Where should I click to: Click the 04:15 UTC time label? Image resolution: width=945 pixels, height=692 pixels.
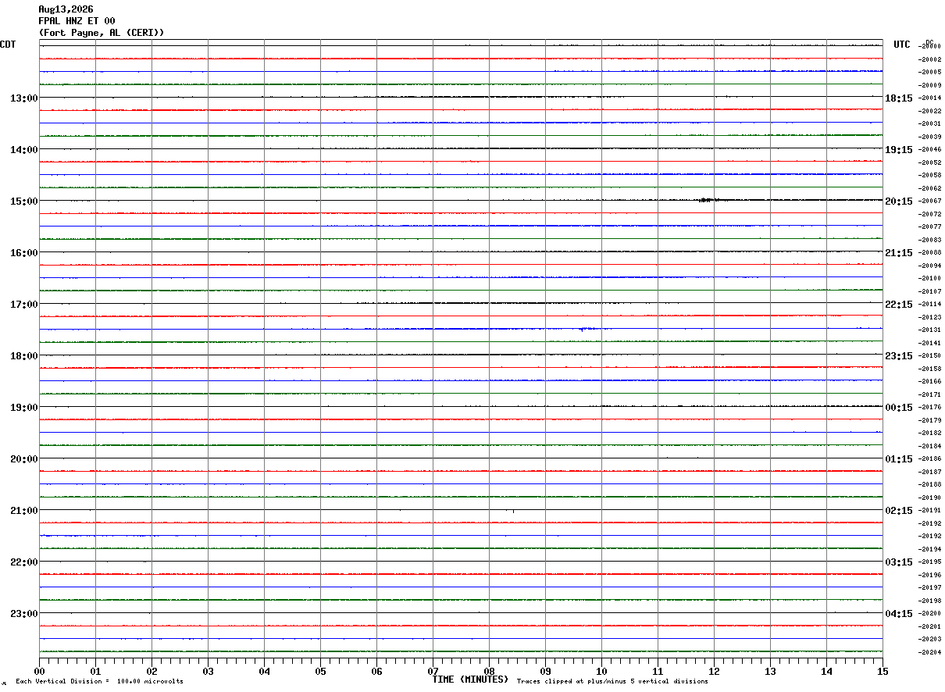pyautogui.click(x=898, y=614)
